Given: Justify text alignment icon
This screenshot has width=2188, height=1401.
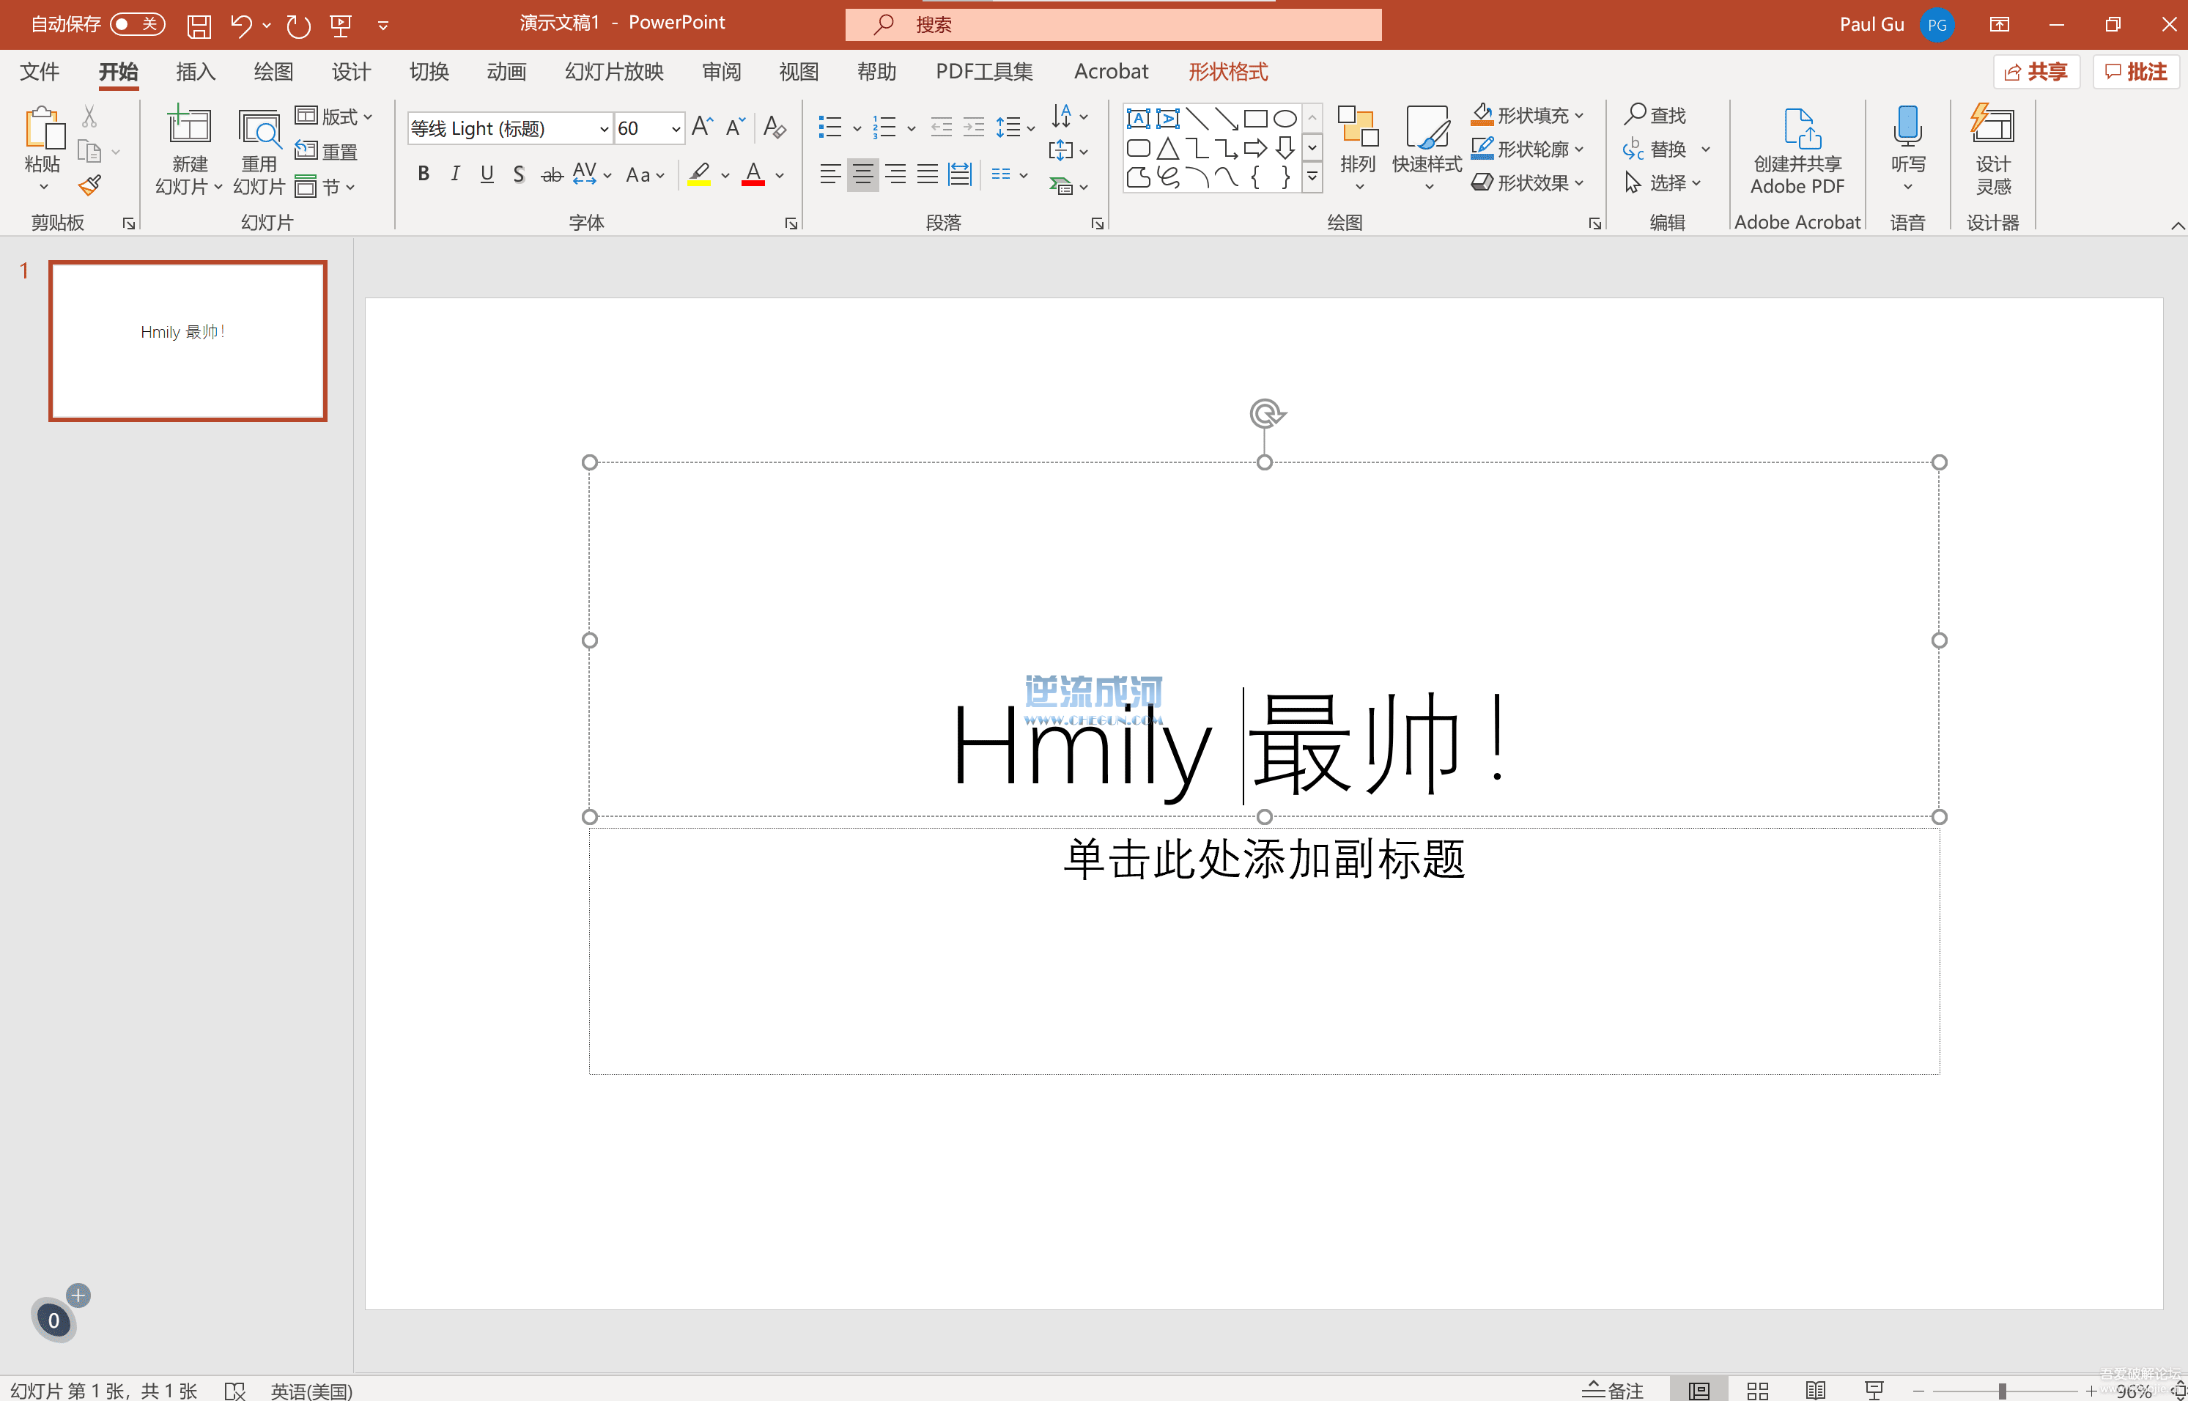Looking at the screenshot, I should click(x=927, y=174).
